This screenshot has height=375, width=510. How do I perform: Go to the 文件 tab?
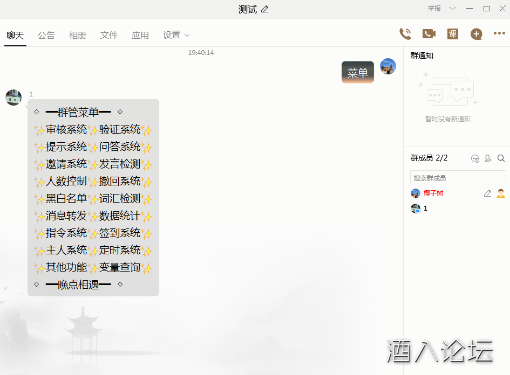click(109, 35)
